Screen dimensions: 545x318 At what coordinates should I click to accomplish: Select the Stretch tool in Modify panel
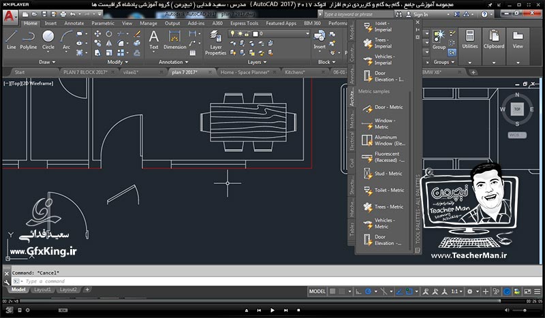click(x=97, y=52)
